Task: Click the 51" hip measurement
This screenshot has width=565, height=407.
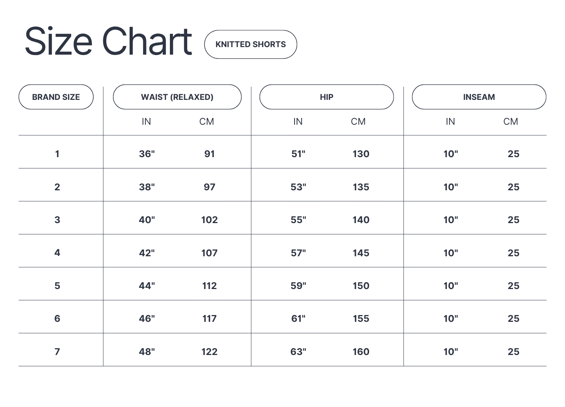Action: [298, 154]
